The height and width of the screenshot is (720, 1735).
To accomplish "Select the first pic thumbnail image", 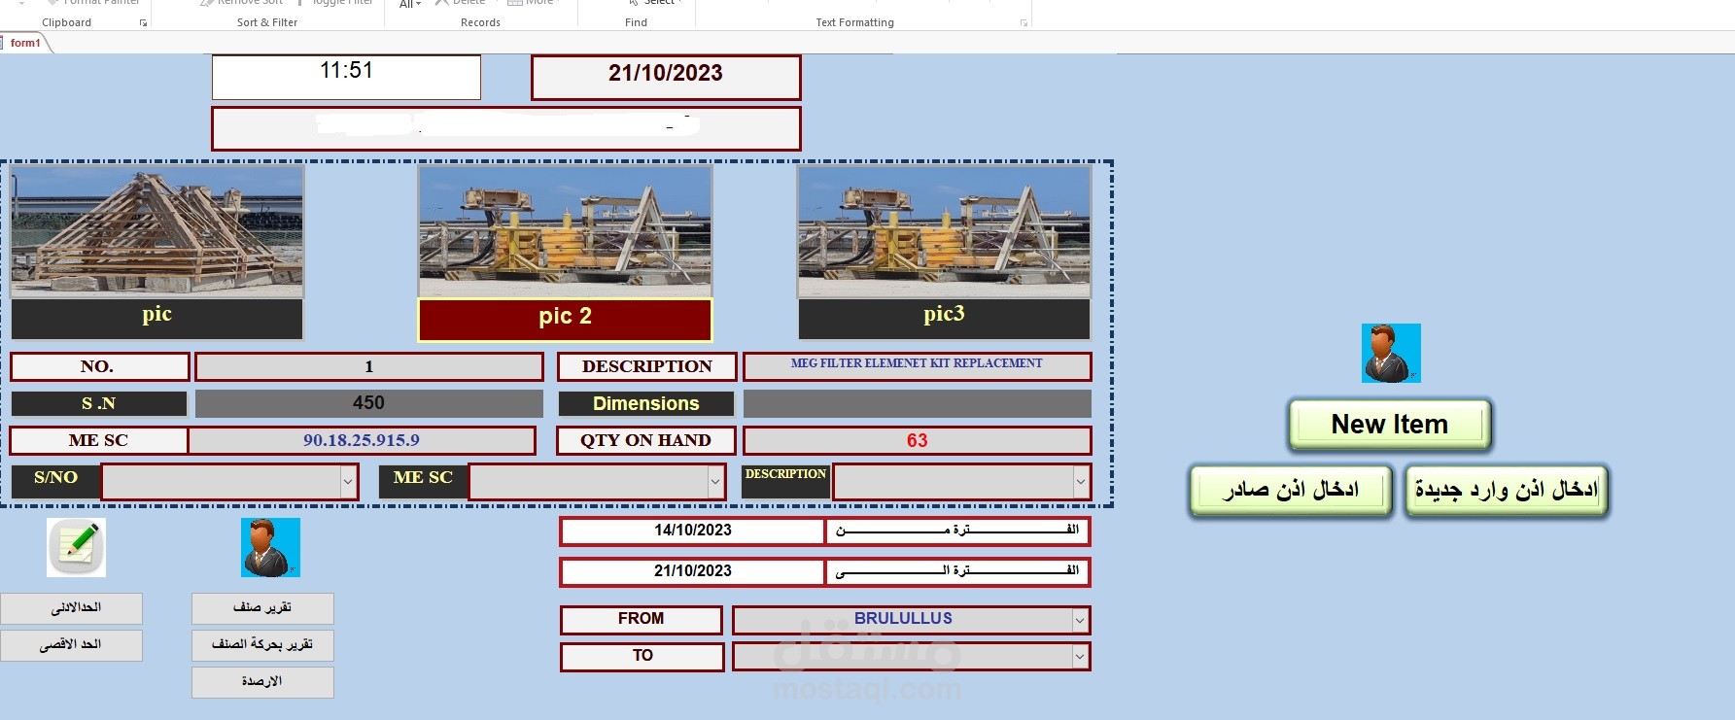I will (157, 231).
